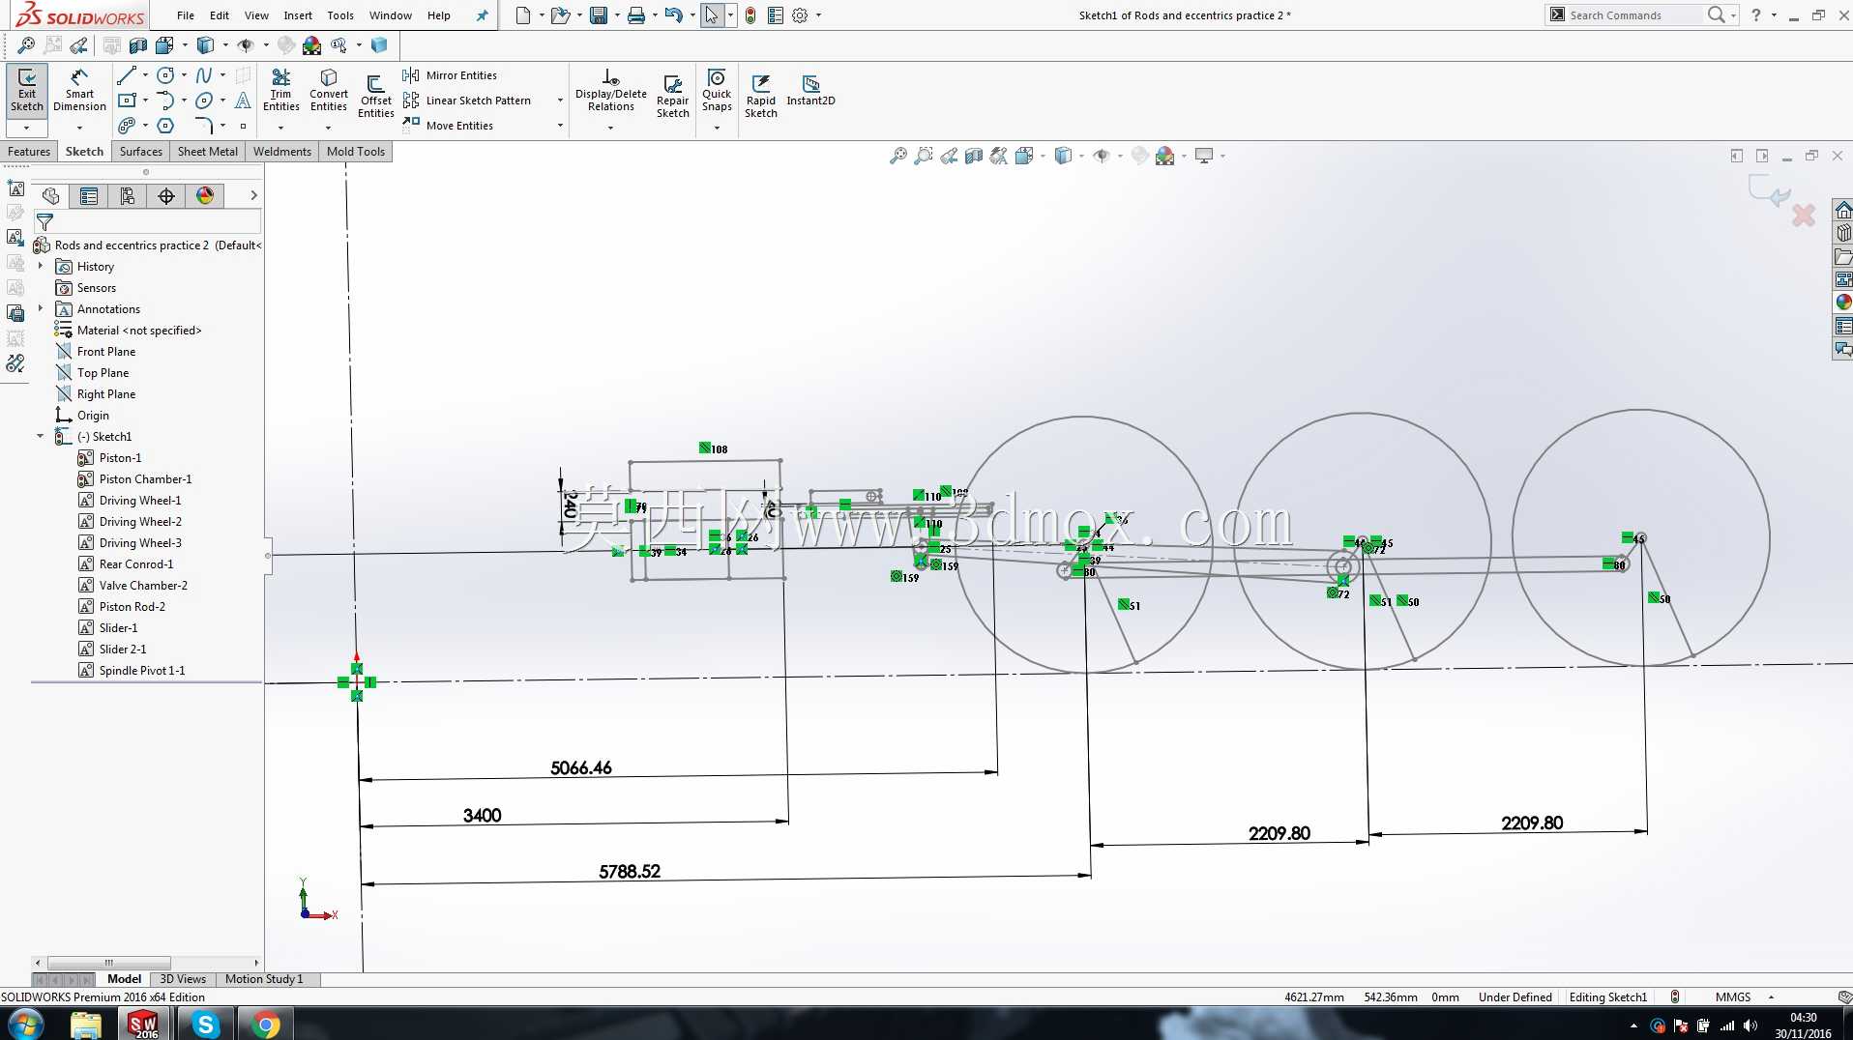The width and height of the screenshot is (1853, 1040).
Task: Open Linear Sketch Pattern tool
Action: pyautogui.click(x=467, y=101)
